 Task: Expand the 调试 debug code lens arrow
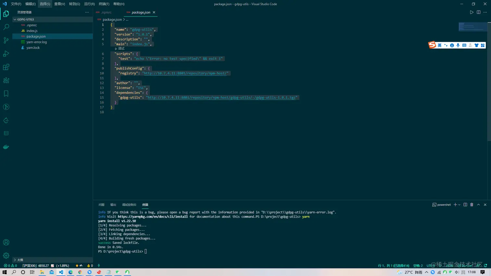tap(116, 49)
